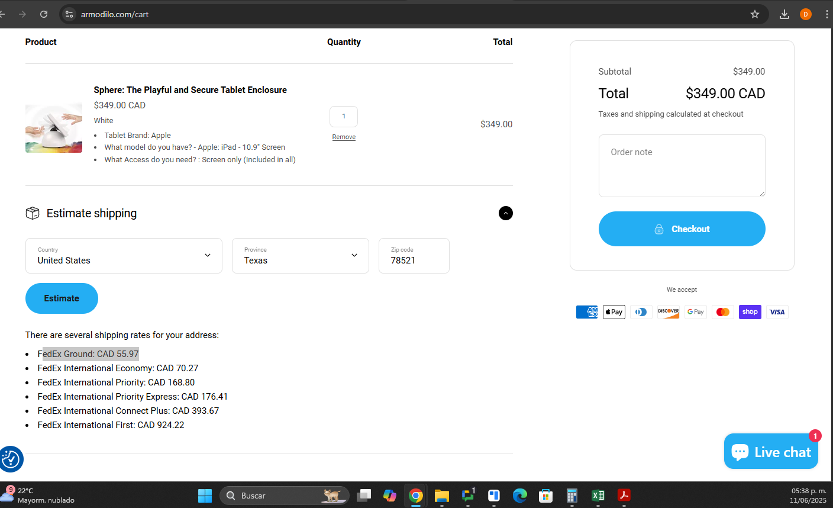The height and width of the screenshot is (508, 833).
Task: Open Task View from the taskbar
Action: (364, 496)
